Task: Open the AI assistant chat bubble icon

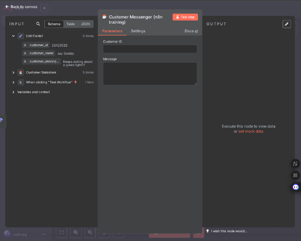Action: coord(296,187)
